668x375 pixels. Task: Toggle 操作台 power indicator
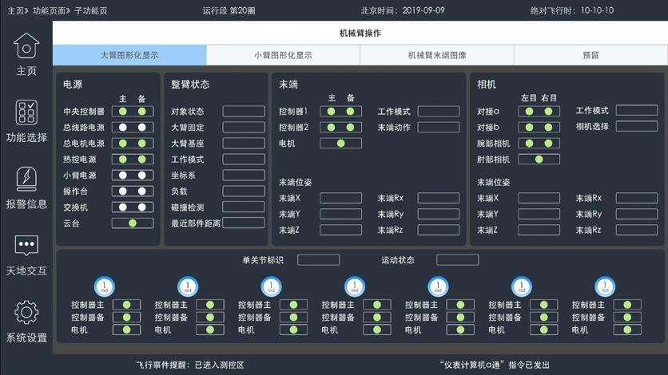(133, 191)
